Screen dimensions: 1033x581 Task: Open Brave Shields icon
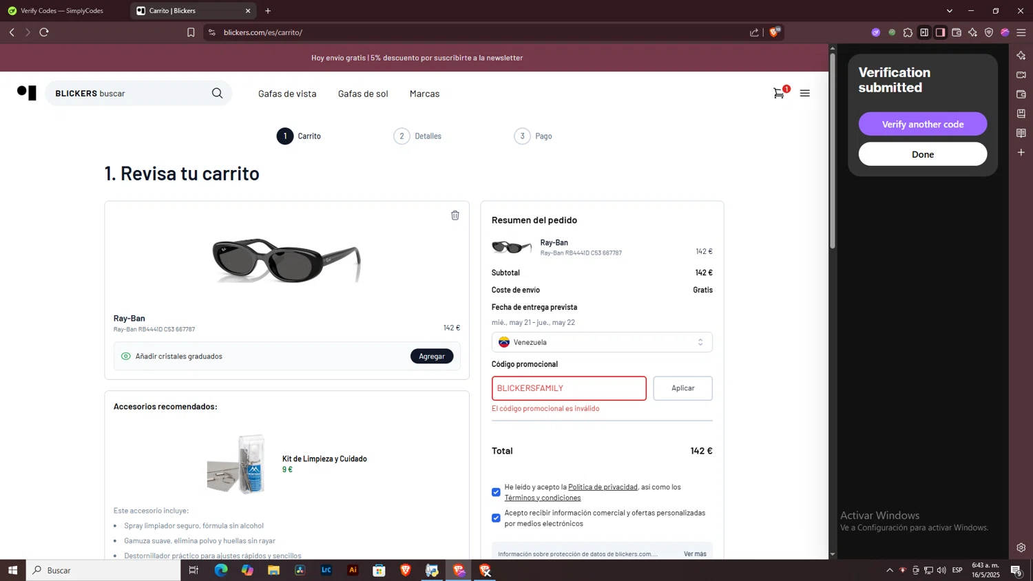point(775,32)
